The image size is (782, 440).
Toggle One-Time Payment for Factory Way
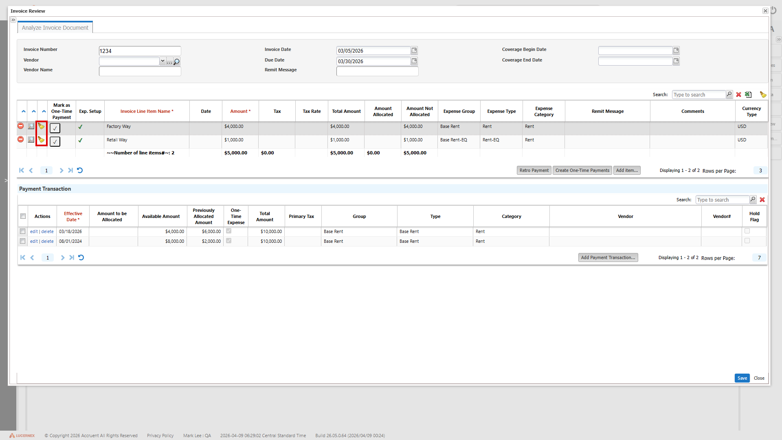click(x=55, y=128)
